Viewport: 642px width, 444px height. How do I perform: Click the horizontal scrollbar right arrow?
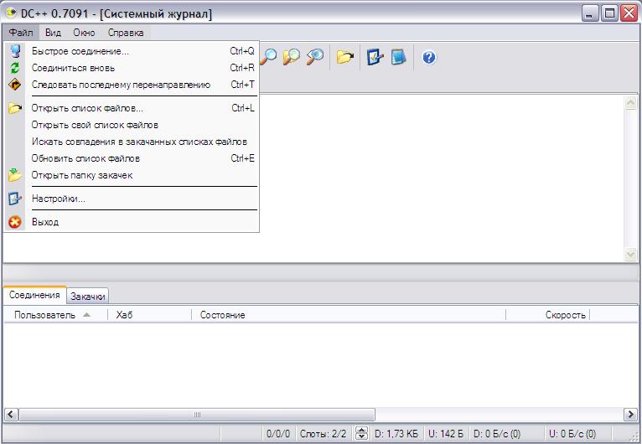(x=631, y=414)
